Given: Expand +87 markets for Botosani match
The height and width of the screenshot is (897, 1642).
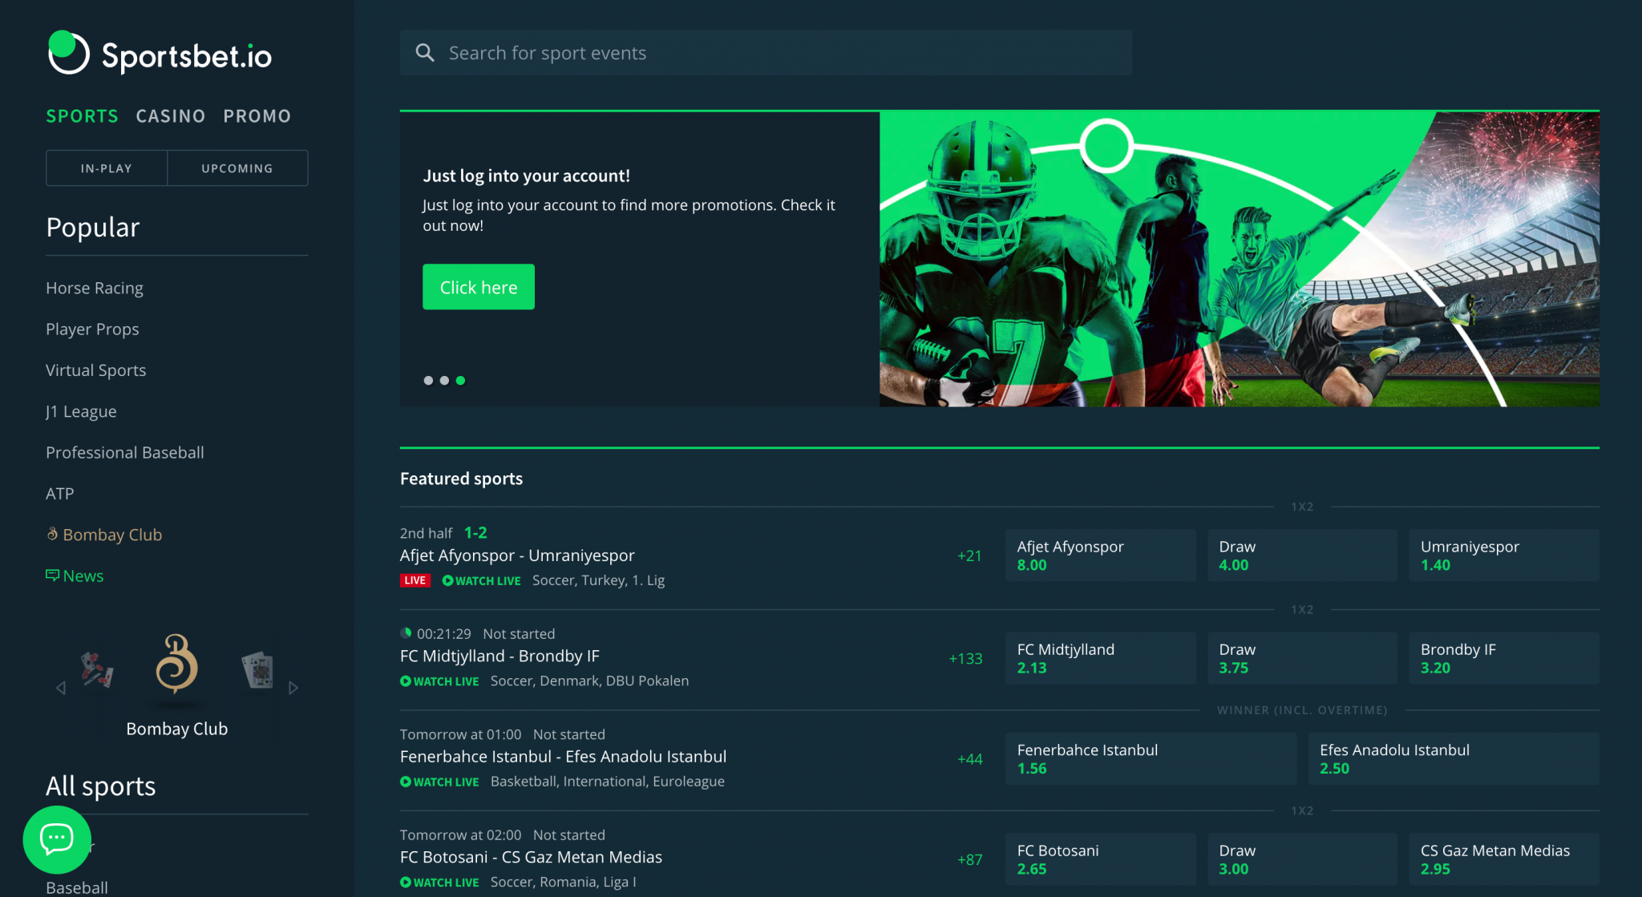Looking at the screenshot, I should click(x=969, y=859).
